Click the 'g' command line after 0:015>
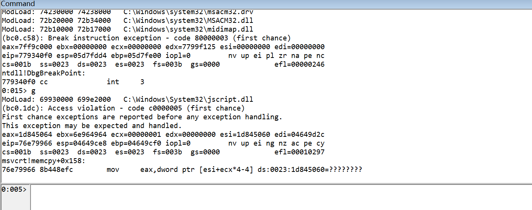This screenshot has height=210, width=532. 19,91
